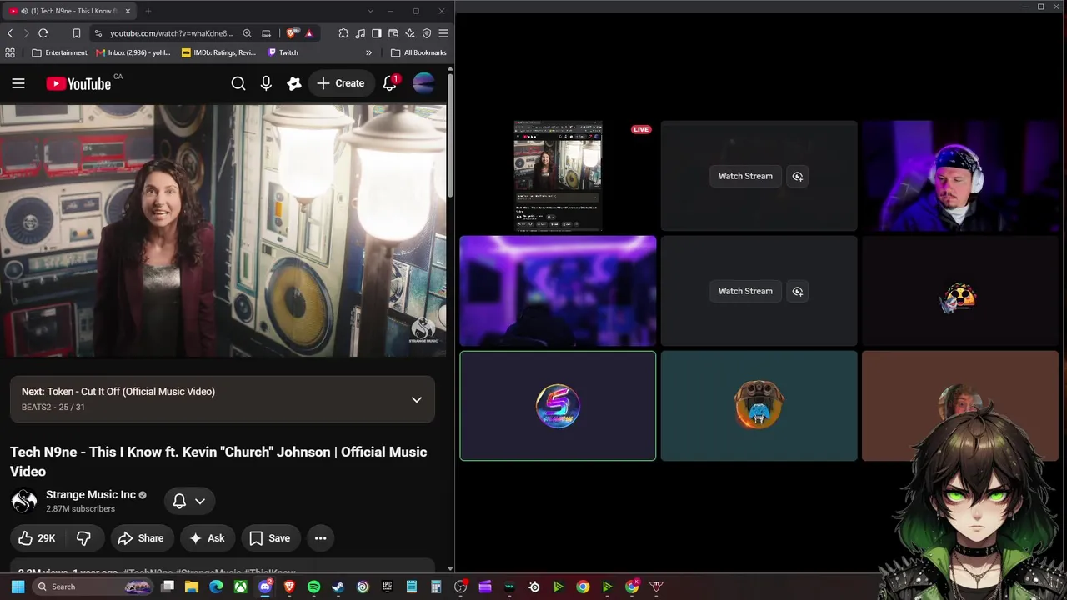The height and width of the screenshot is (600, 1067).
Task: Open the browser main menu
Action: [x=443, y=33]
